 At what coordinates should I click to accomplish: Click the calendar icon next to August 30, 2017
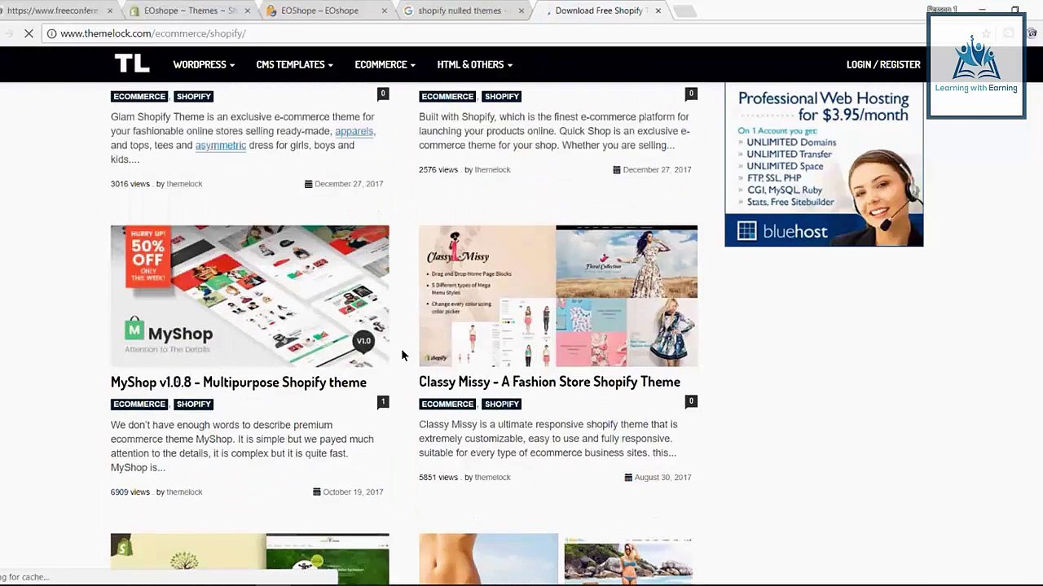pos(628,477)
